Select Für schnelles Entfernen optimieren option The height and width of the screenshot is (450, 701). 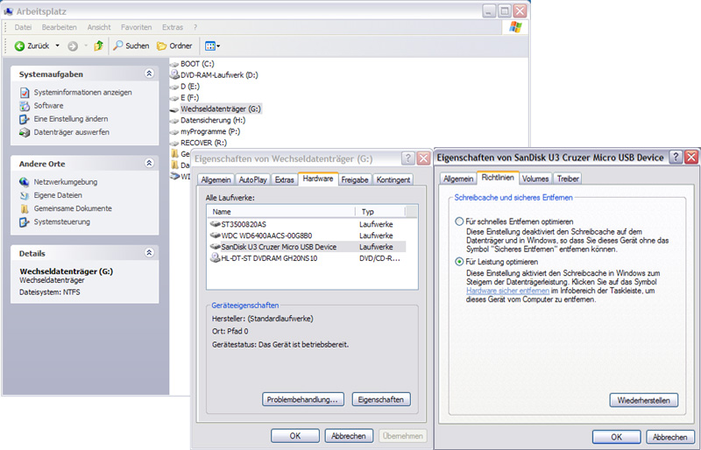pyautogui.click(x=459, y=221)
